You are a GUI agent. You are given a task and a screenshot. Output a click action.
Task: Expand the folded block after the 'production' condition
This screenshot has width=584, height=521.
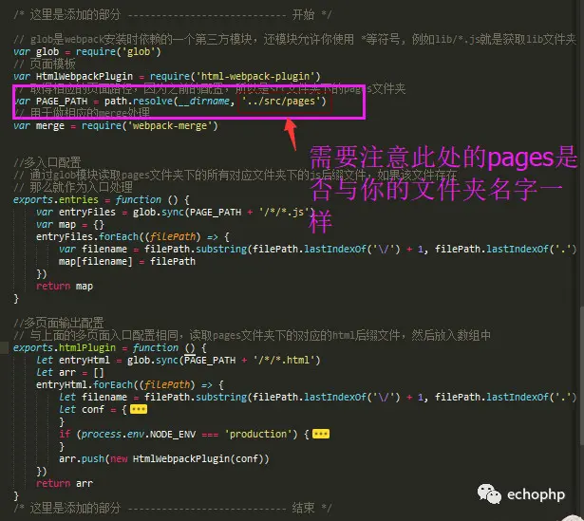coord(321,435)
